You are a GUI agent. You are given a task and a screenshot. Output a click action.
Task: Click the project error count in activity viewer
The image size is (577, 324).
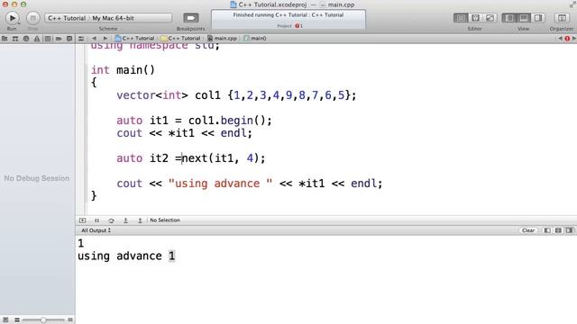coord(298,26)
